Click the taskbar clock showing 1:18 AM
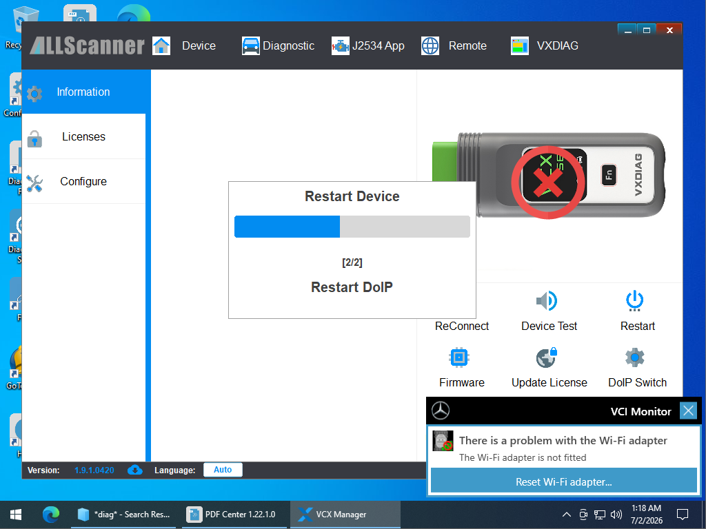 click(x=647, y=514)
